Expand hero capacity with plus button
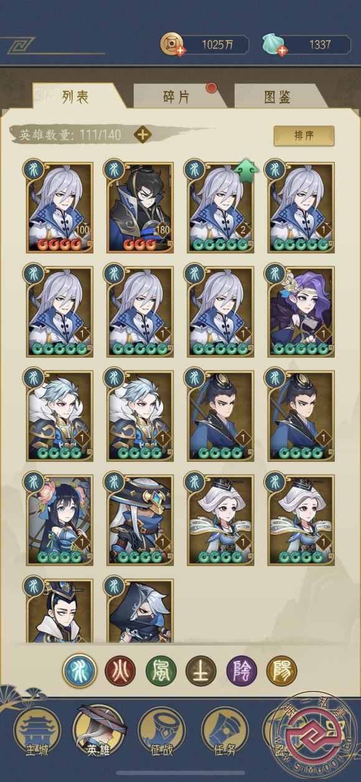This screenshot has height=782, width=361. [143, 134]
